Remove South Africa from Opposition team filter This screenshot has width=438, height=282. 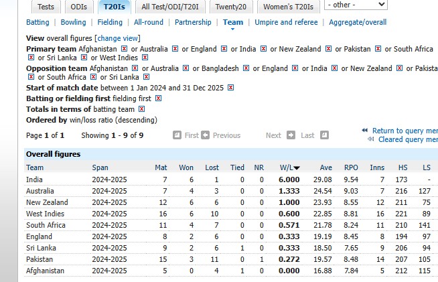[93, 77]
